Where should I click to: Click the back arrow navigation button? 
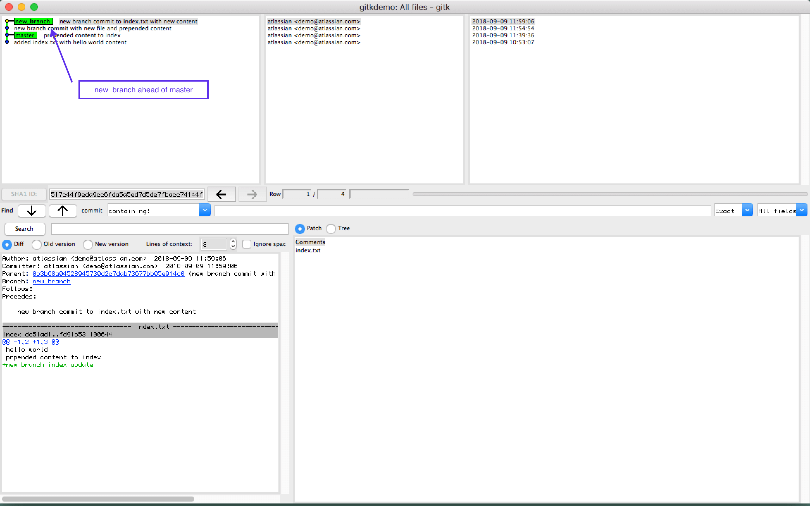pos(221,194)
